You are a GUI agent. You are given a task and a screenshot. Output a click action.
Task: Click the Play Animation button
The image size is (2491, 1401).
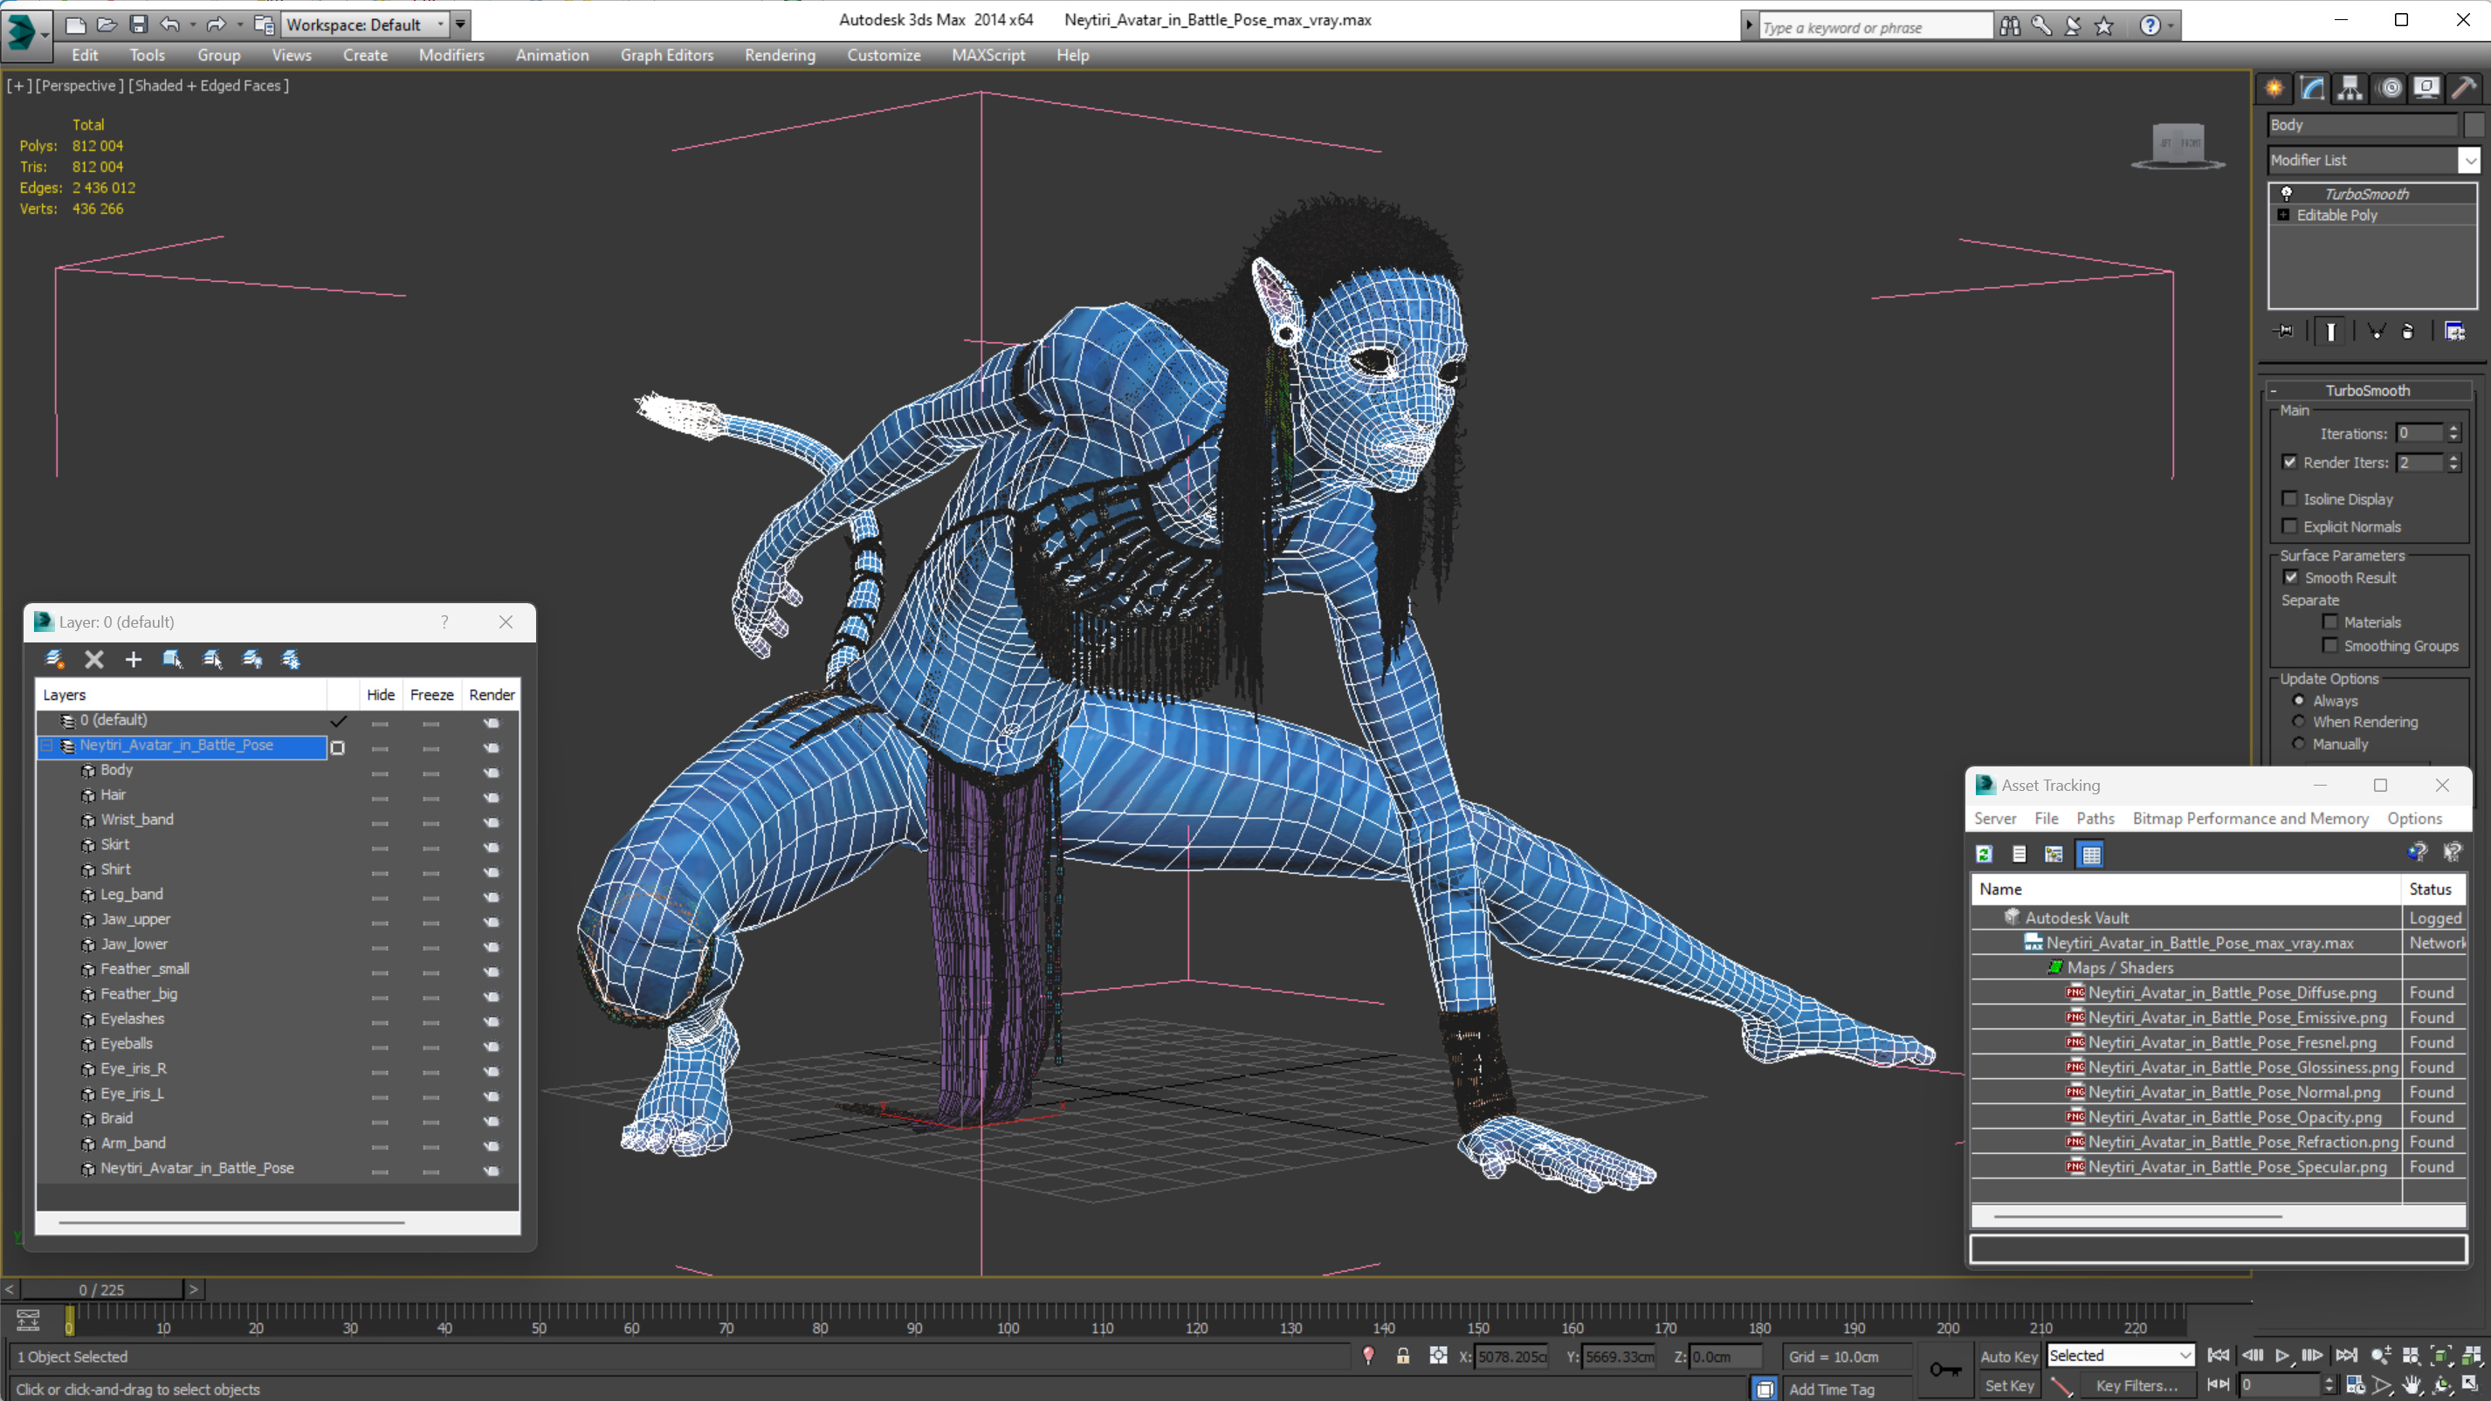2282,1356
